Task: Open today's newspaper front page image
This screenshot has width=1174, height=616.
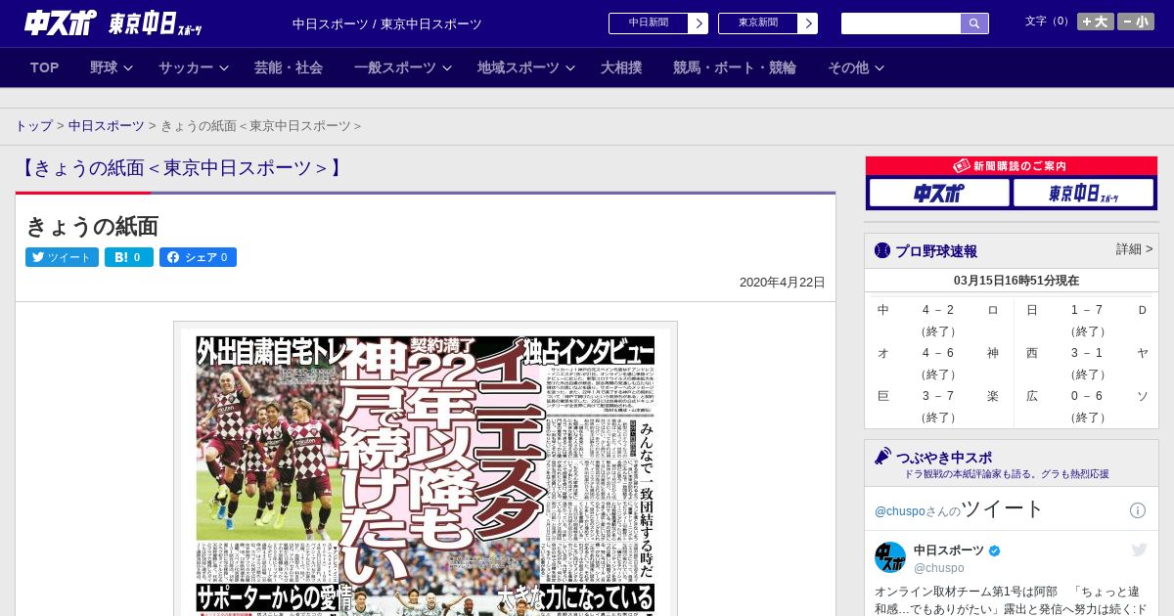Action: (426, 472)
